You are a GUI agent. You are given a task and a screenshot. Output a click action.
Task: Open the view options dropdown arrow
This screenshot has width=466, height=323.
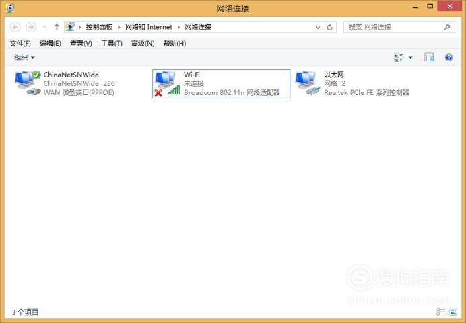pos(410,57)
